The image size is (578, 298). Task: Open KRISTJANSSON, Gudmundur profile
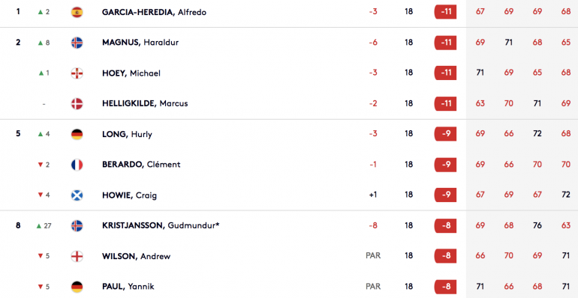click(x=161, y=225)
